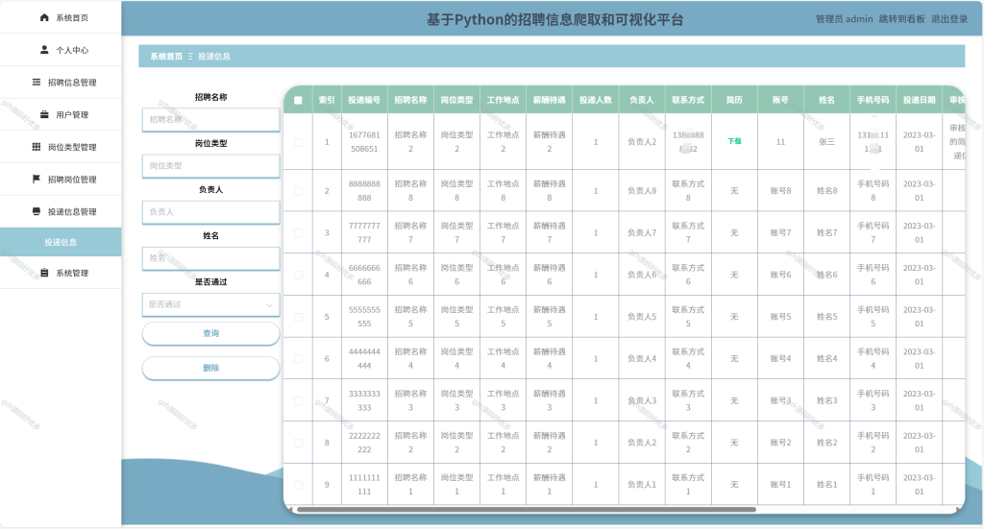Screen dimensions: 984x529
Task: Check the checkbox for row 4
Action: 298,276
